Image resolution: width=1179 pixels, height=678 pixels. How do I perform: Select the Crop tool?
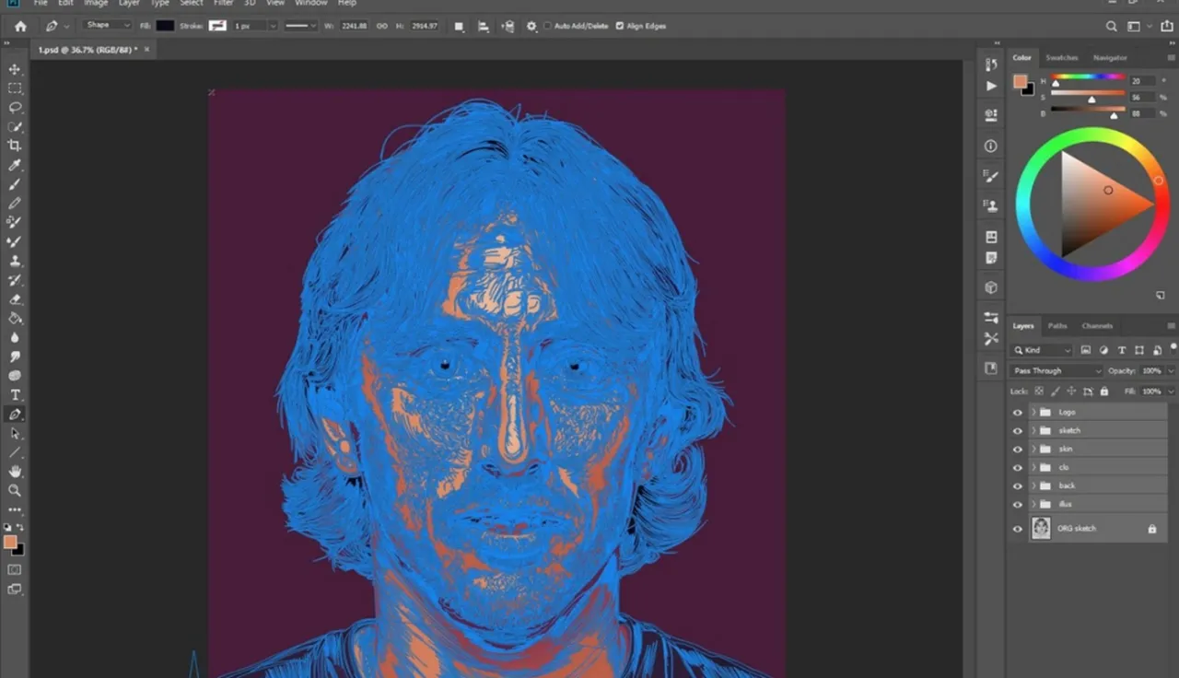[x=15, y=146]
